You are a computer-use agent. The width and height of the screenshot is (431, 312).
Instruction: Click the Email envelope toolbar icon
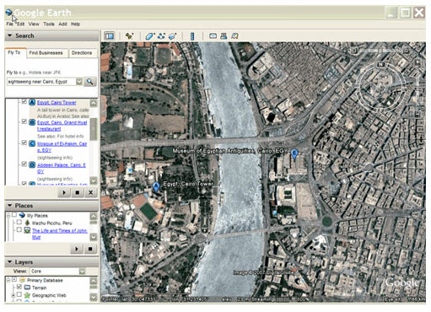(213, 36)
